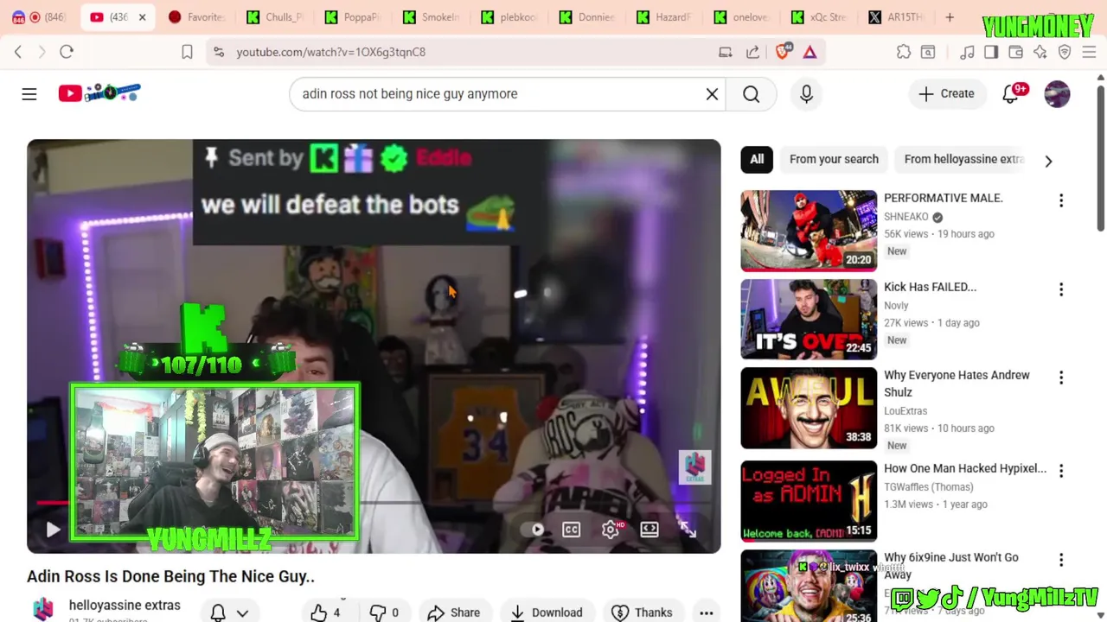Switch player to theater mode

click(x=649, y=530)
